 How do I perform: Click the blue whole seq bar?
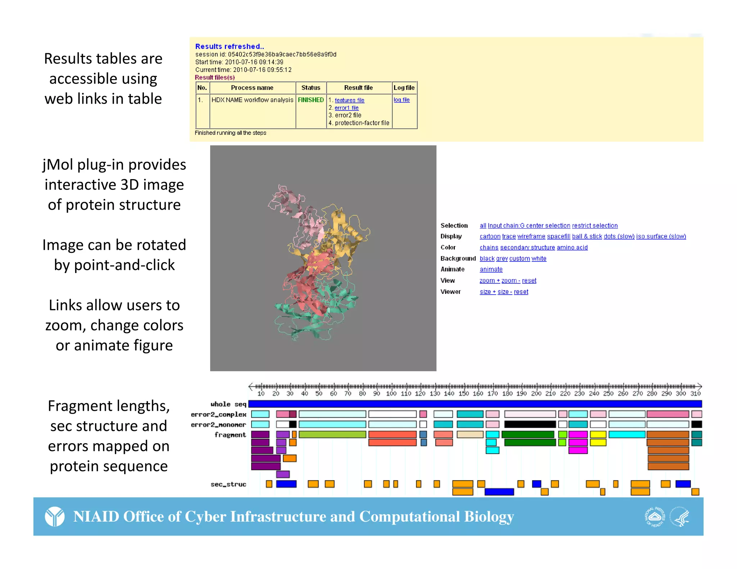click(475, 404)
